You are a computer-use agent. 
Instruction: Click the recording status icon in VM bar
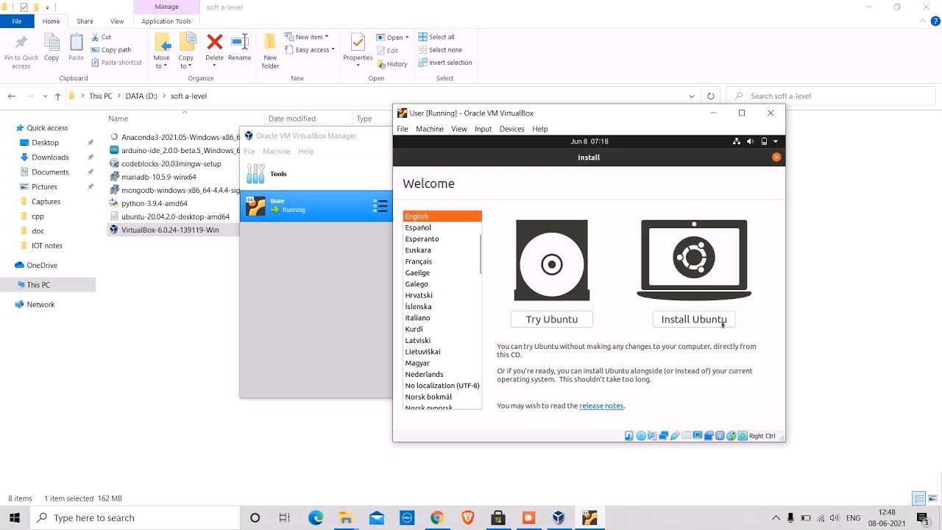(x=709, y=436)
